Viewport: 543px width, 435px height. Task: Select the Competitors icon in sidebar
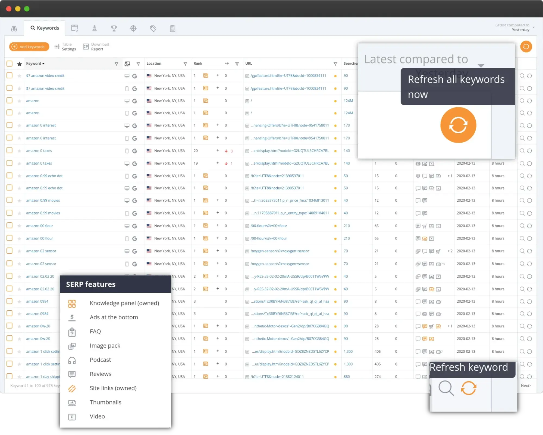click(x=95, y=29)
